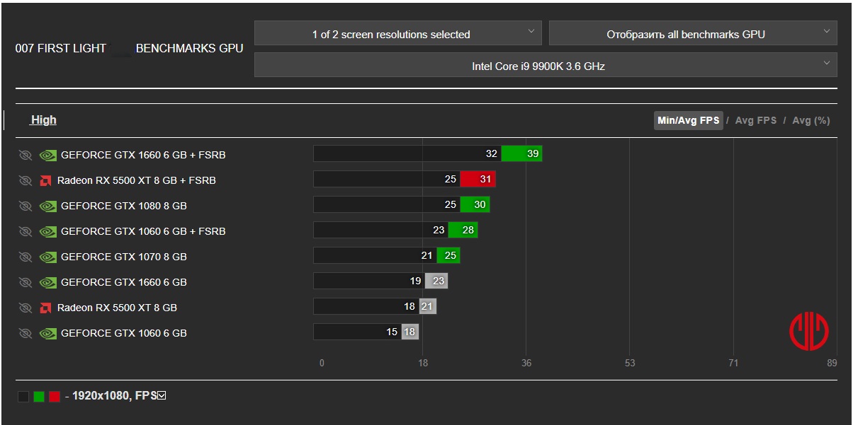This screenshot has height=425, width=853.
Task: Click the 007 FIRST LIGHT title text
Action: coord(60,49)
